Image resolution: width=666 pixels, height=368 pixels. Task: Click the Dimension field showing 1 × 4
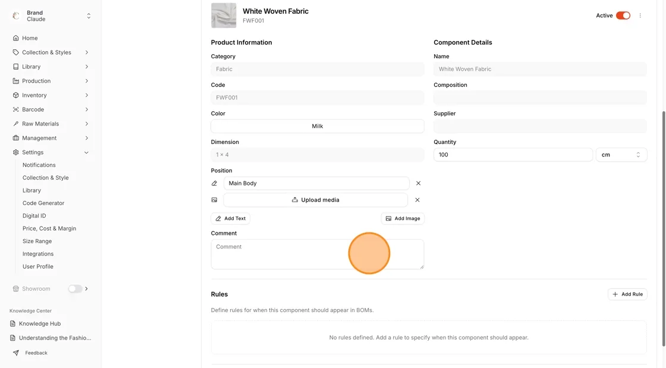[318, 155]
